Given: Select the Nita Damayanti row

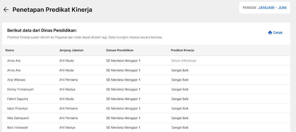Looking at the screenshot, I should tap(146, 118).
